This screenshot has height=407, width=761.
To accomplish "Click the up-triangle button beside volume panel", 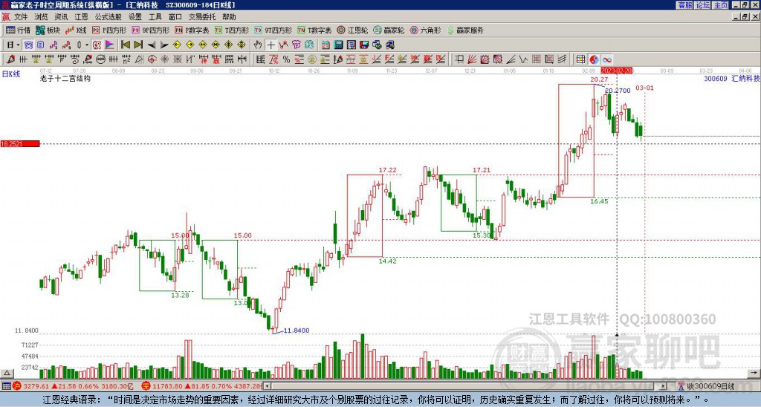I will coord(7,374).
